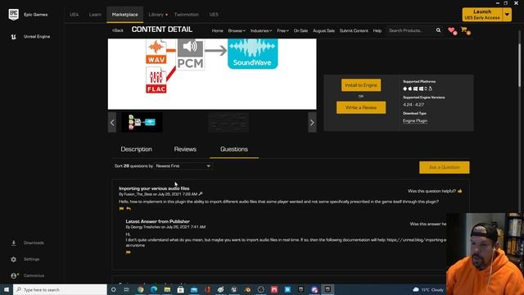Click the reply arrow under the question
524x295 pixels.
129,208
